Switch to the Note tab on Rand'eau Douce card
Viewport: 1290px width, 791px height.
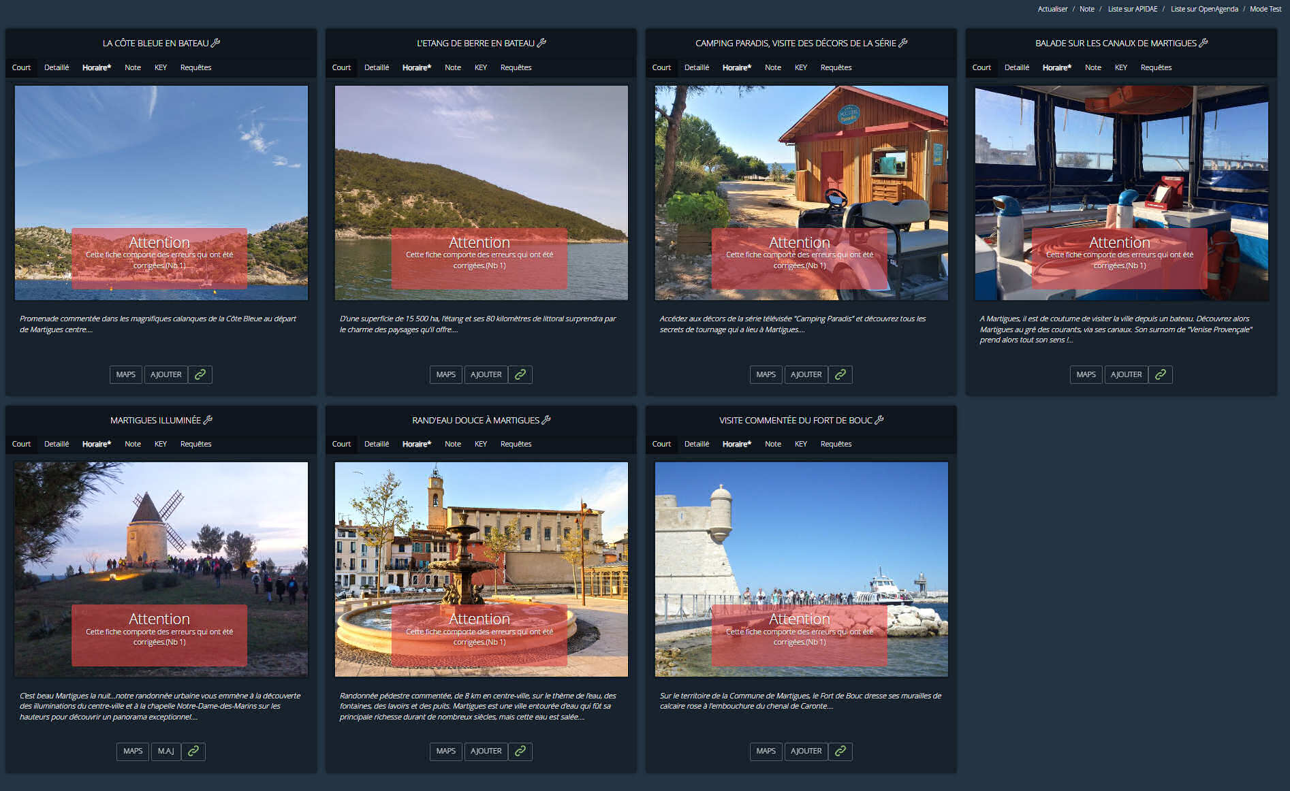pos(452,443)
